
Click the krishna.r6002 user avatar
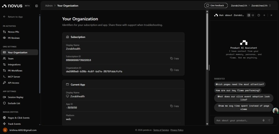tap(5, 130)
